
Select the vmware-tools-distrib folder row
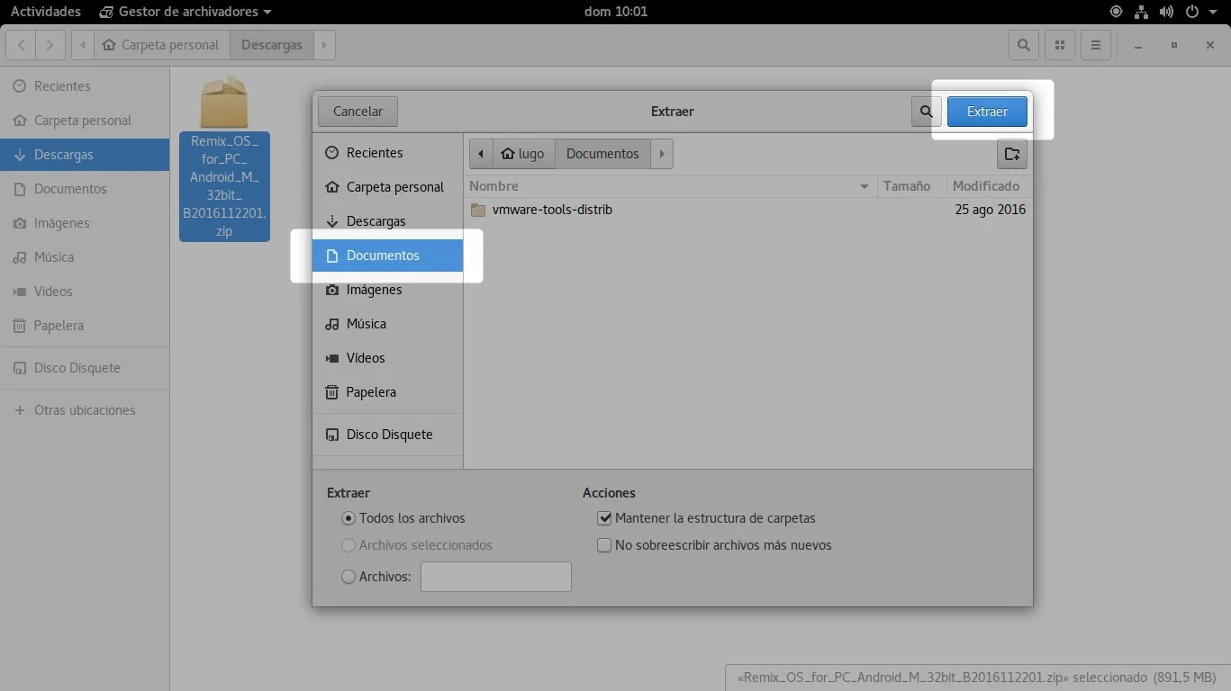551,209
